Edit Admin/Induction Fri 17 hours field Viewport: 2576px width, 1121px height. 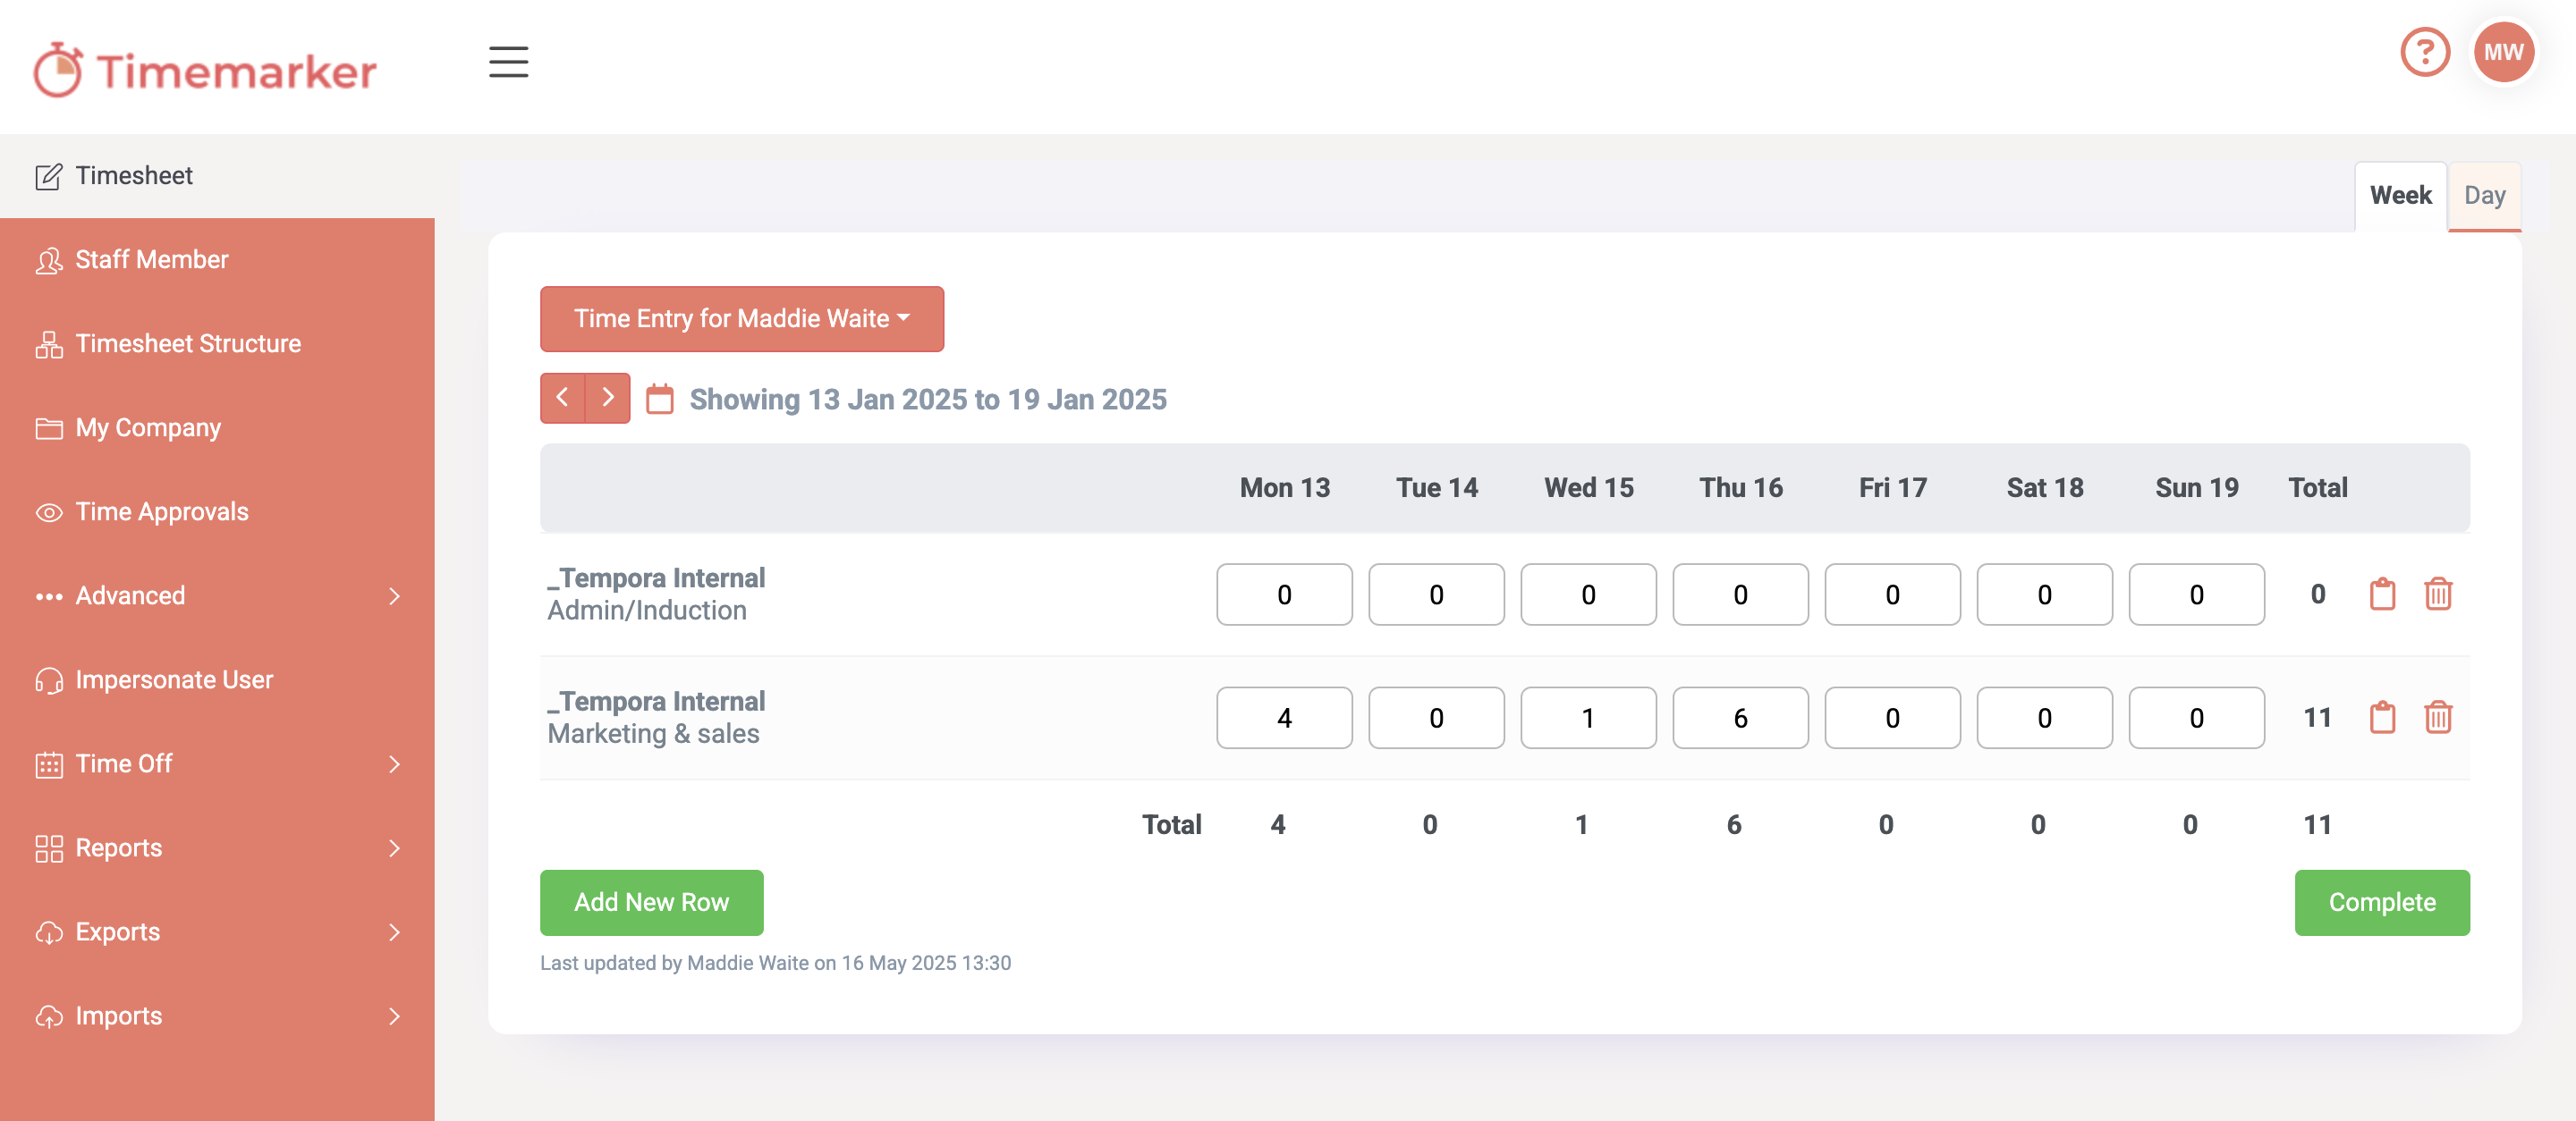tap(1892, 594)
